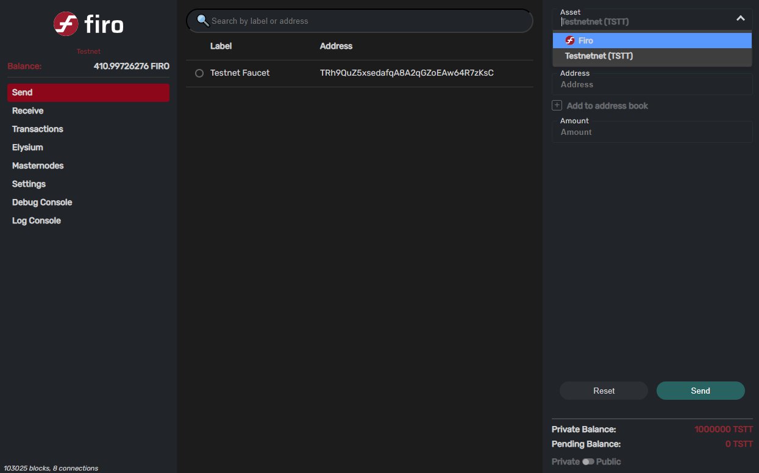
Task: Click the Testnet Faucet label text
Action: pos(240,73)
